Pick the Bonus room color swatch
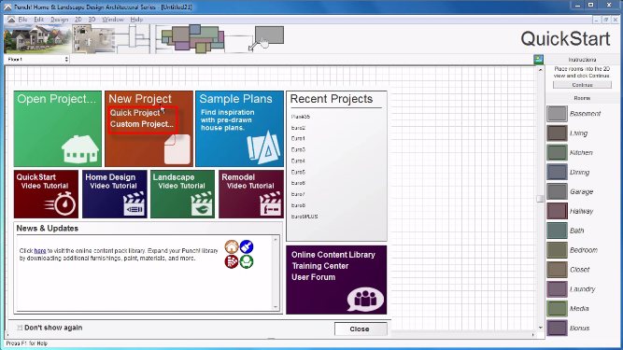This screenshot has height=350, width=623. click(x=557, y=328)
